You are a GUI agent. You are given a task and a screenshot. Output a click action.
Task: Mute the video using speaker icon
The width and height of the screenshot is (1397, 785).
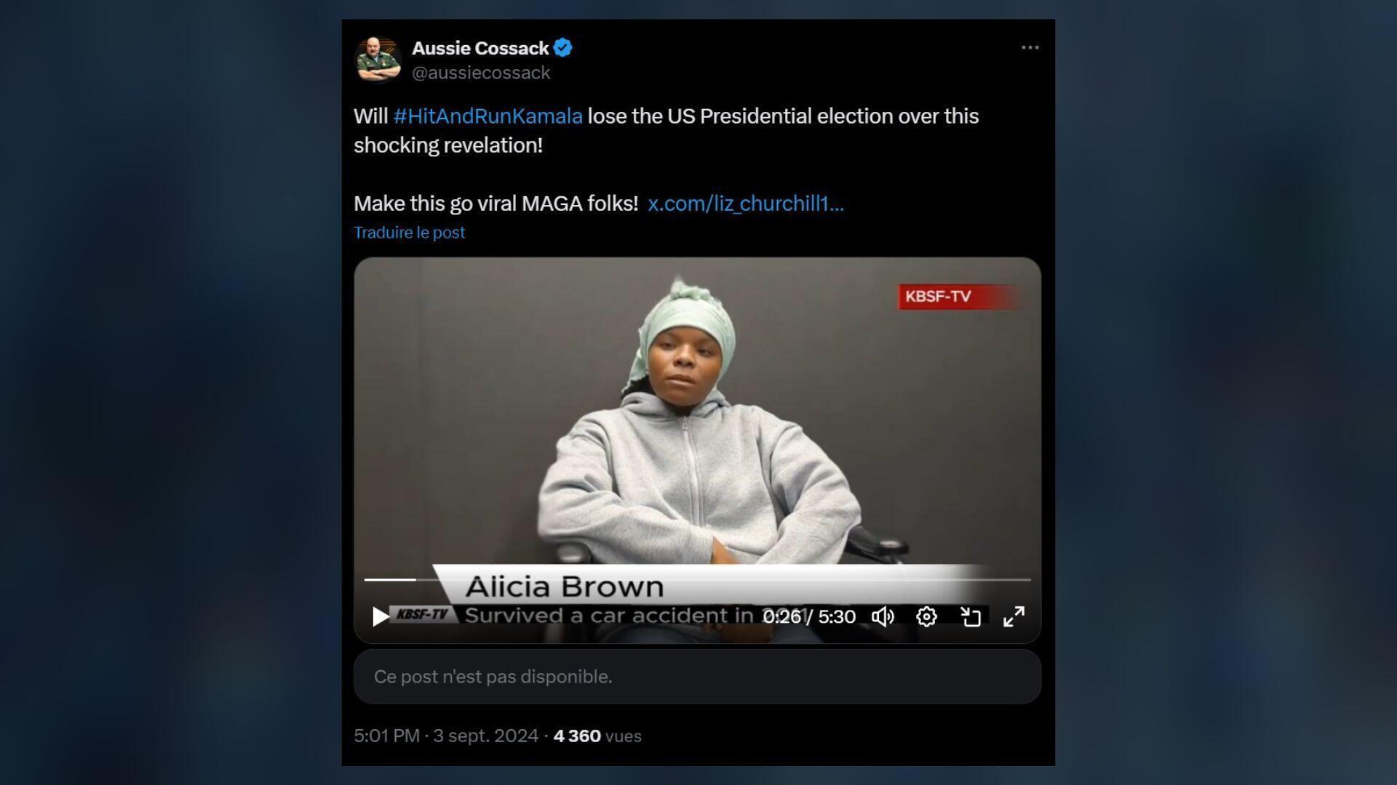pos(883,616)
